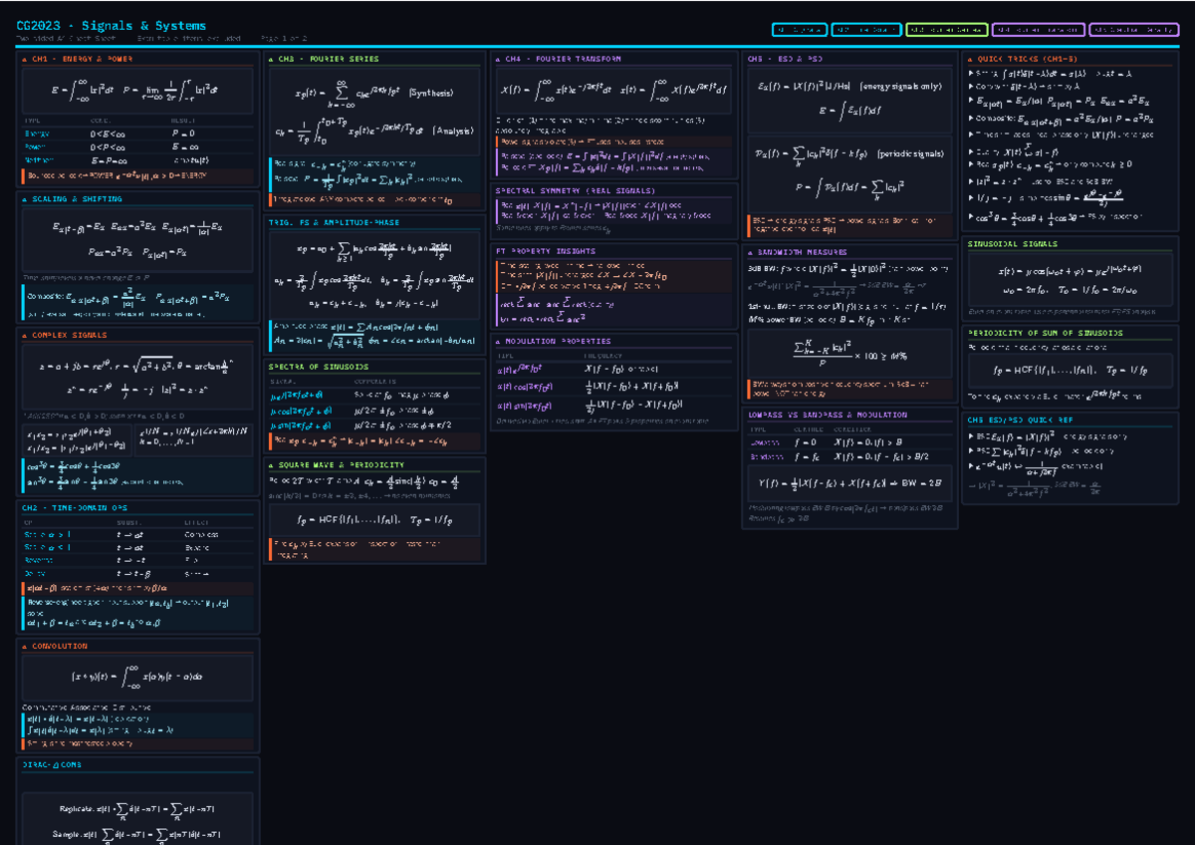The width and height of the screenshot is (1195, 845).
Task: Select the cyan Ch1 chapter chip
Action: (799, 31)
